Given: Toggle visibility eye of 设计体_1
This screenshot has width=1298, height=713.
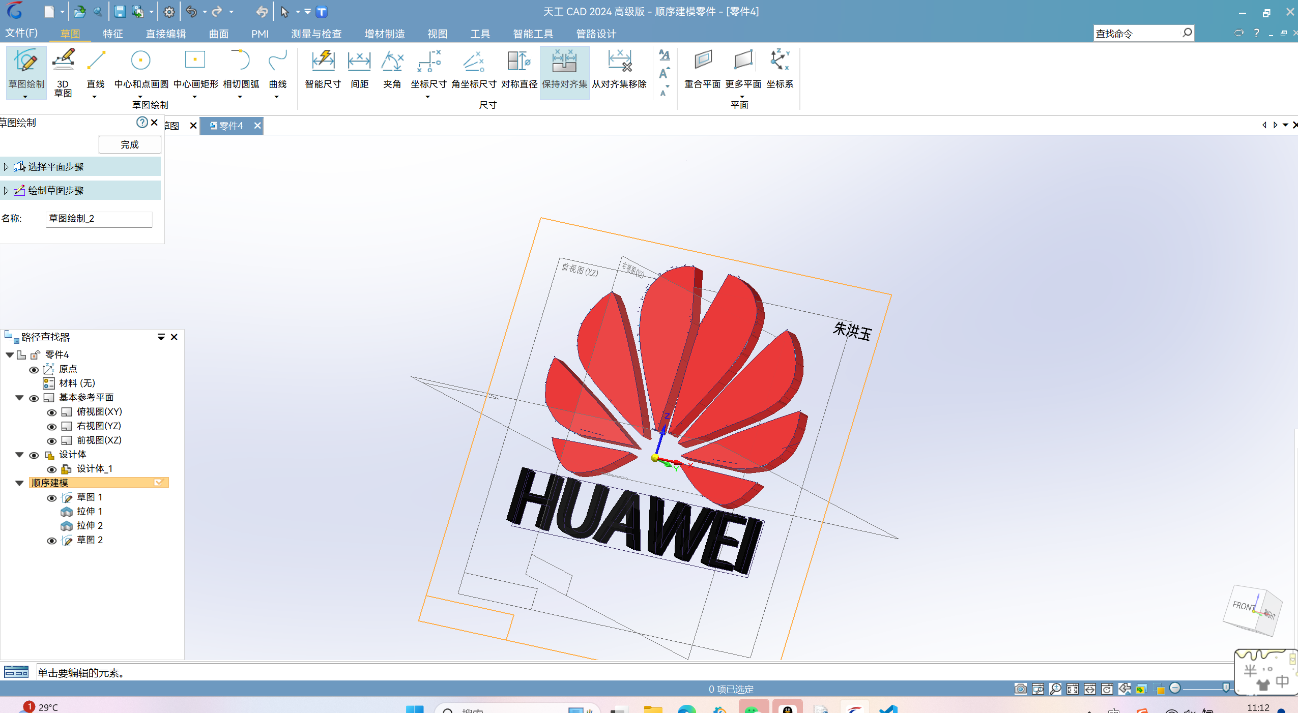Looking at the screenshot, I should 51,469.
